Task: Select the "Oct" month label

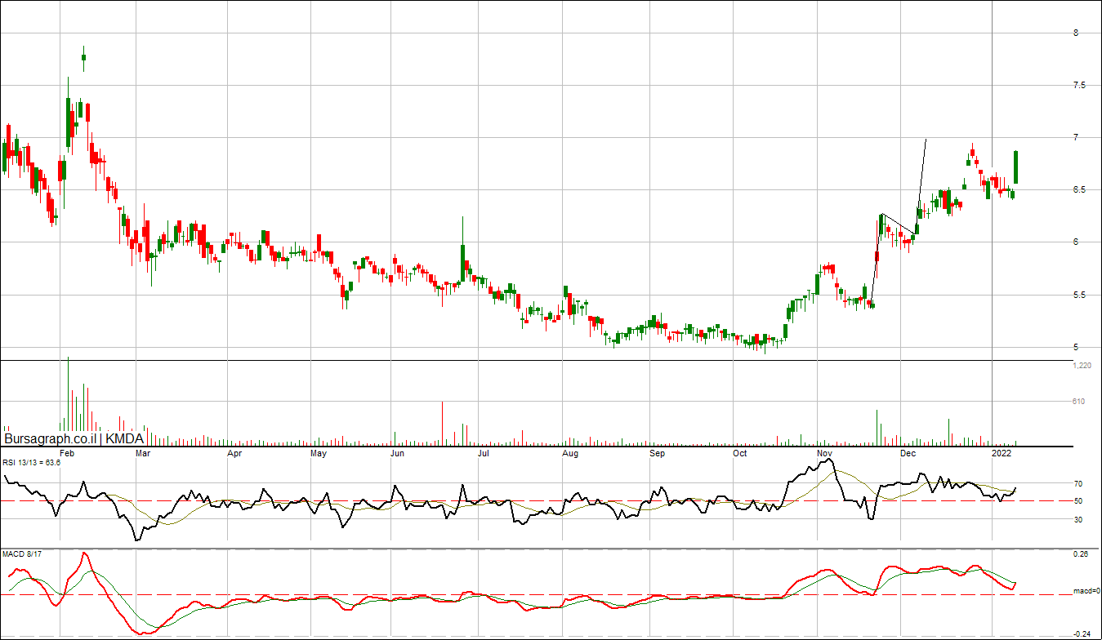Action: pyautogui.click(x=740, y=452)
